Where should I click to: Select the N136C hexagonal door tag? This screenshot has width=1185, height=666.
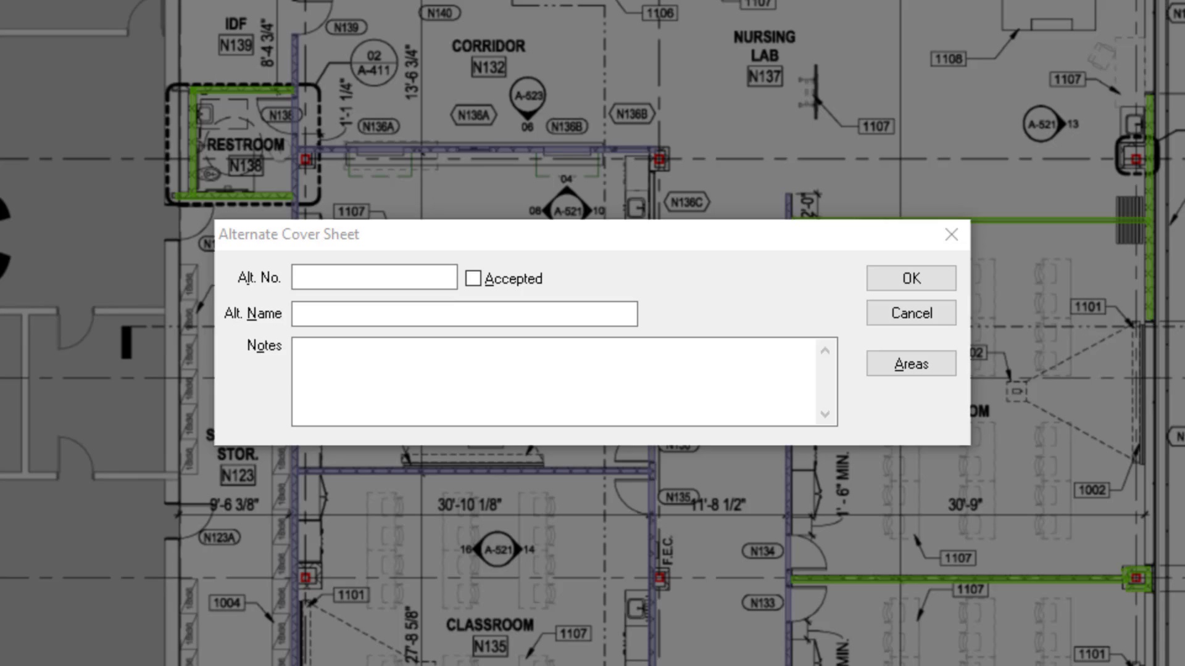pos(686,202)
